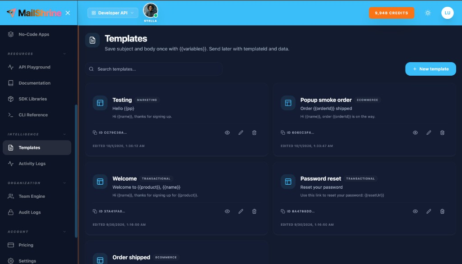Toggle light mode with the sun icon
This screenshot has height=264, width=462.
[x=428, y=13]
